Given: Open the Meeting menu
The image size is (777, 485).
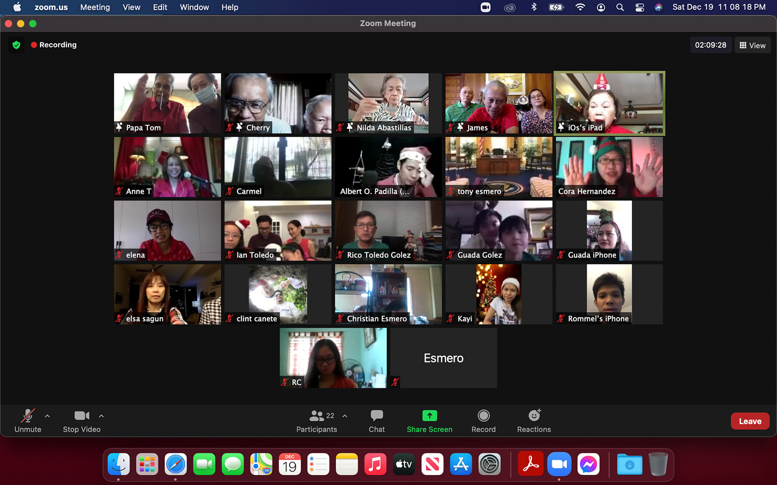Looking at the screenshot, I should pos(95,7).
